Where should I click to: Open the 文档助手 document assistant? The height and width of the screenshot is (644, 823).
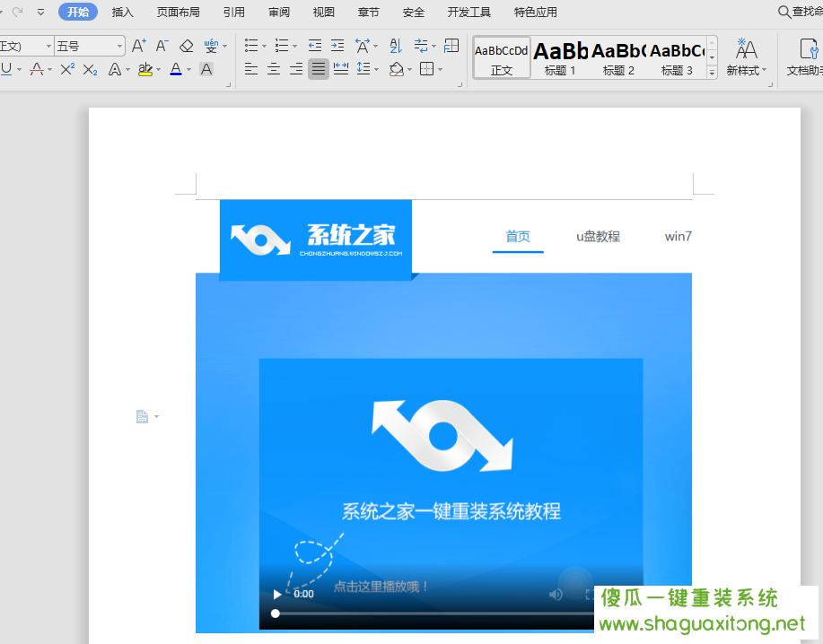click(x=805, y=57)
